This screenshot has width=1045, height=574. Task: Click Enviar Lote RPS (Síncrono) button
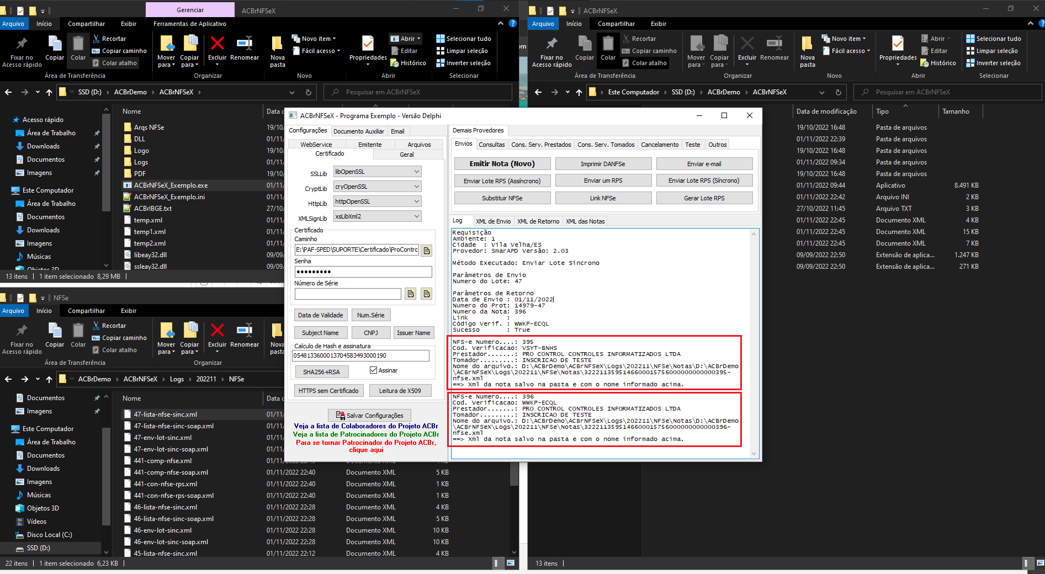point(704,180)
